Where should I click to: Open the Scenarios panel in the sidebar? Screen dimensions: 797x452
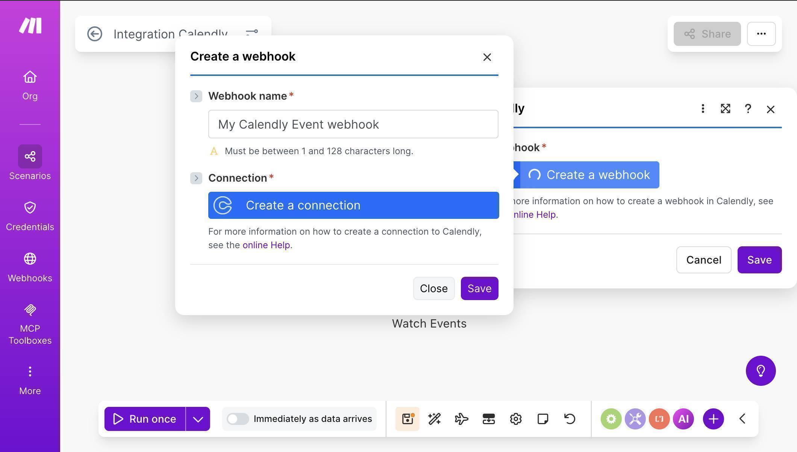coord(30,162)
